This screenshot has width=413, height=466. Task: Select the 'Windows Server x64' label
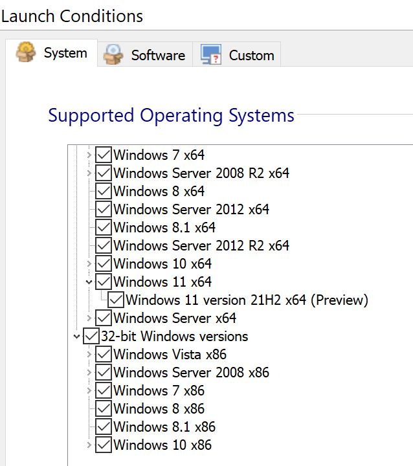tap(175, 318)
